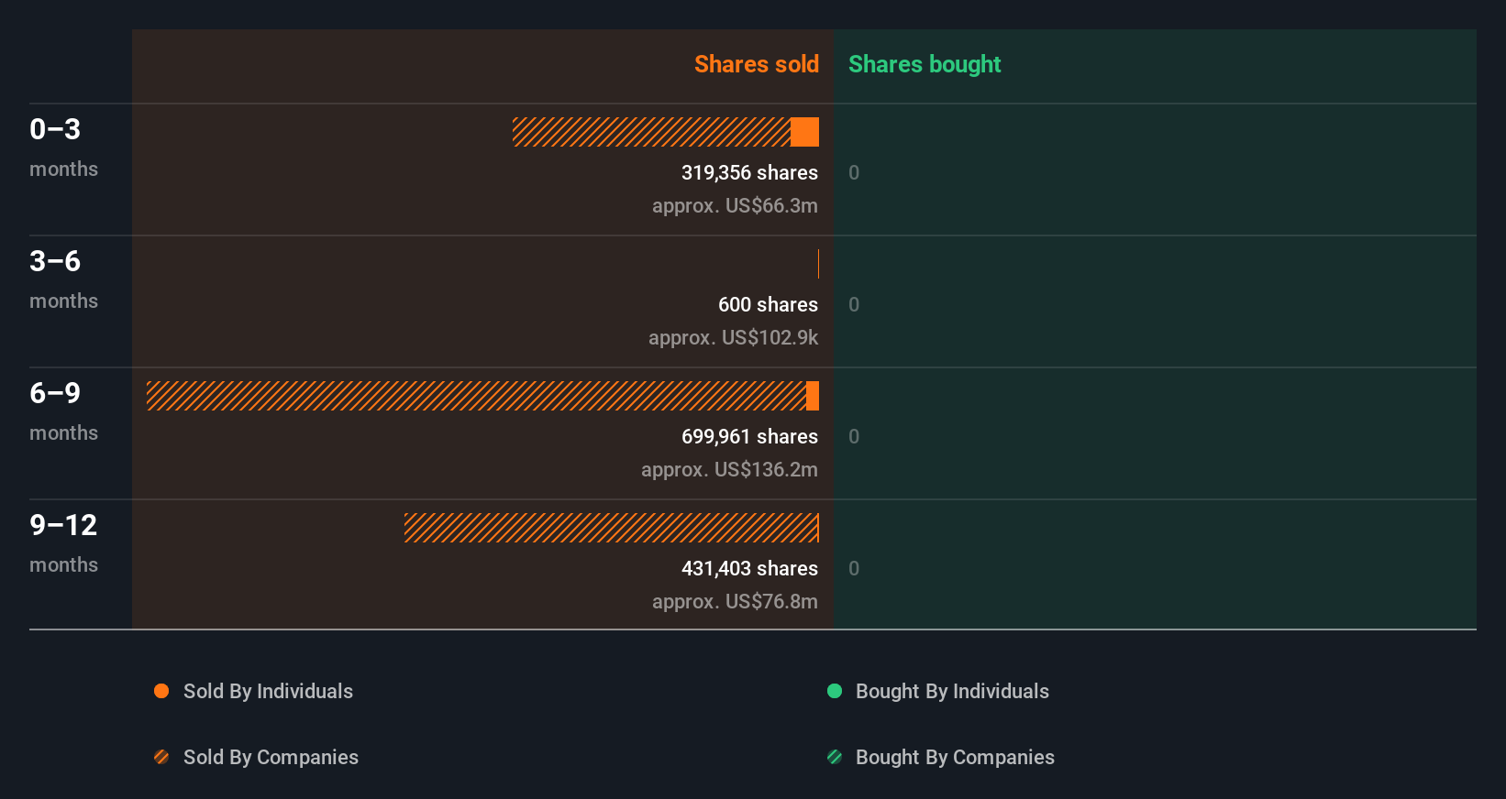
Task: Click the solid individuals segment in 0–3 months bar
Action: (x=804, y=132)
